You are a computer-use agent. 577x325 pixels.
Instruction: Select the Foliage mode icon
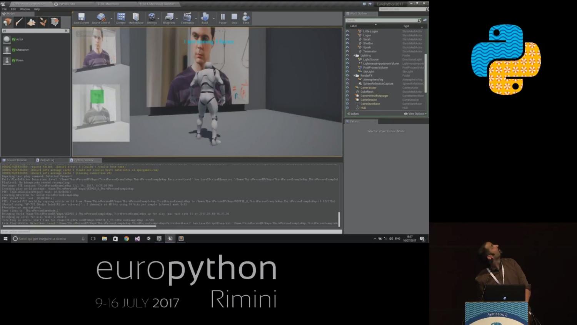[43, 22]
